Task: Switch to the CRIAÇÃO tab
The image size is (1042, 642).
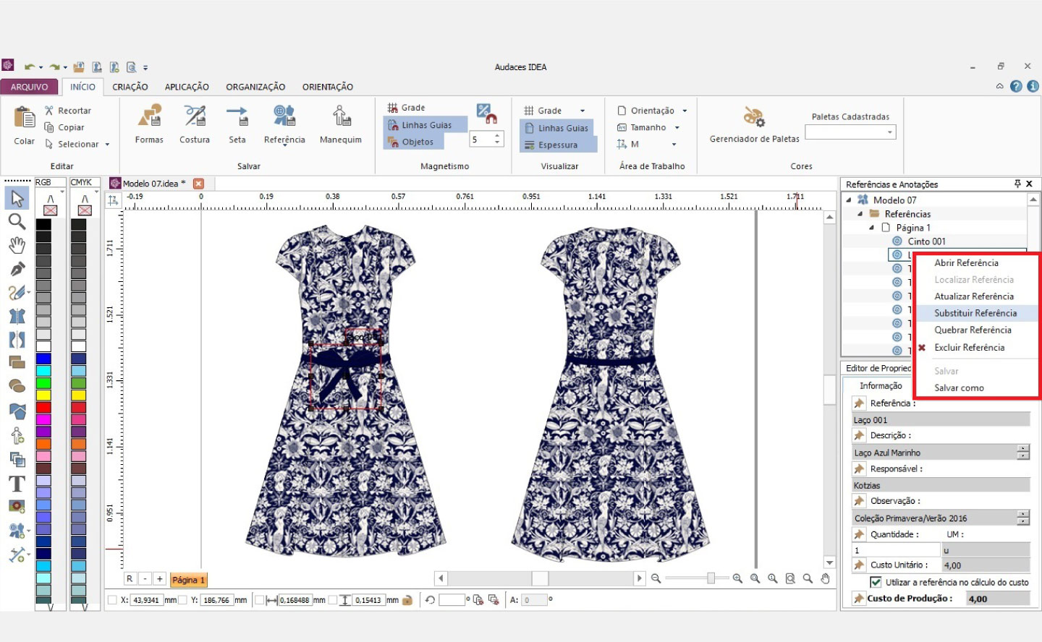Action: click(130, 87)
